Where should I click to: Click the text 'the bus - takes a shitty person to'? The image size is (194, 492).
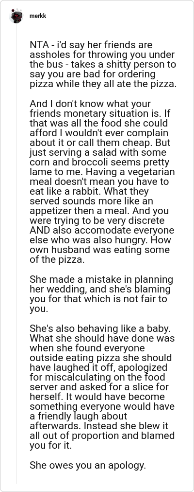click(x=103, y=65)
